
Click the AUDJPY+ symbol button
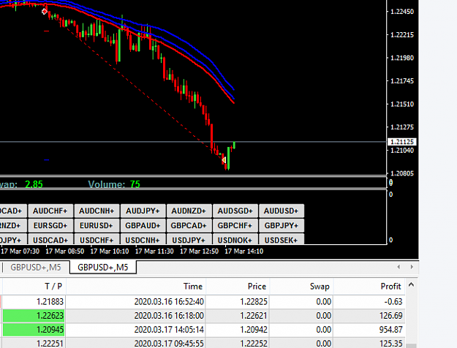[143, 211]
